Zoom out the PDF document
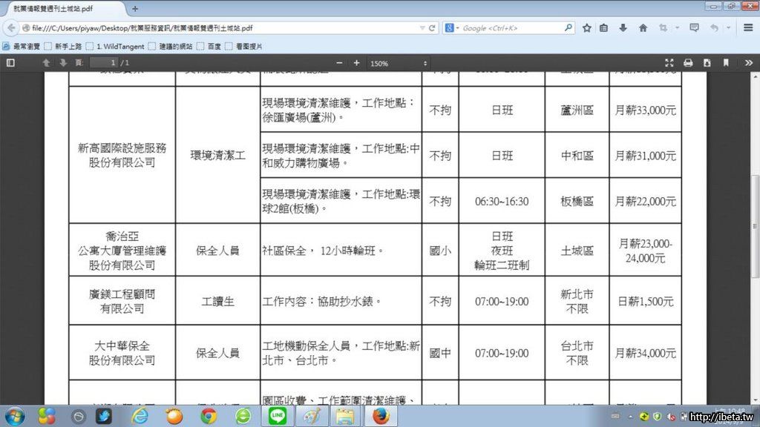Viewport: 760px width, 427px height. (339, 63)
